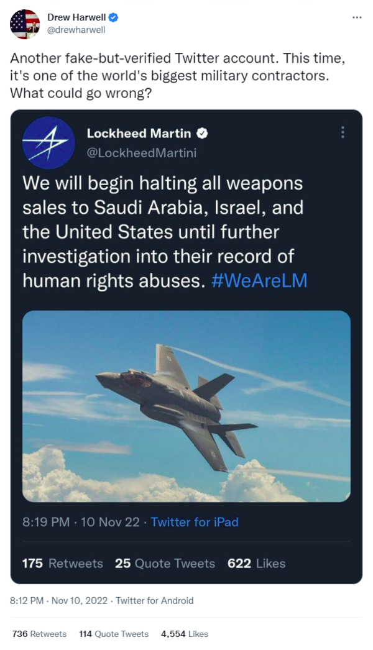
Task: Click Drew Harwell's profile avatar
Action: click(x=24, y=23)
